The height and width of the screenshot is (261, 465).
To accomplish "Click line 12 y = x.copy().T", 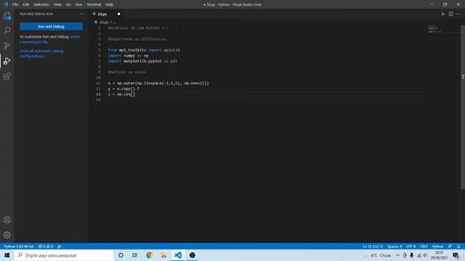I will click(124, 88).
